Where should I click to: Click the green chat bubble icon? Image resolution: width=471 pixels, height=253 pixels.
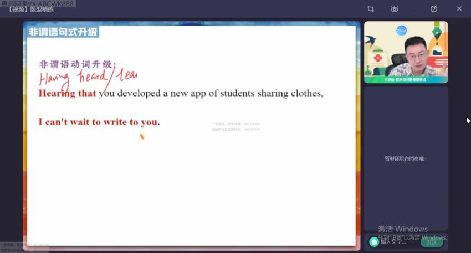(x=374, y=241)
